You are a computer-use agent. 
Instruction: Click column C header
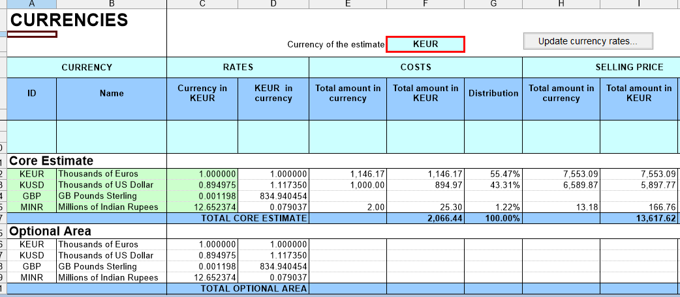(202, 4)
